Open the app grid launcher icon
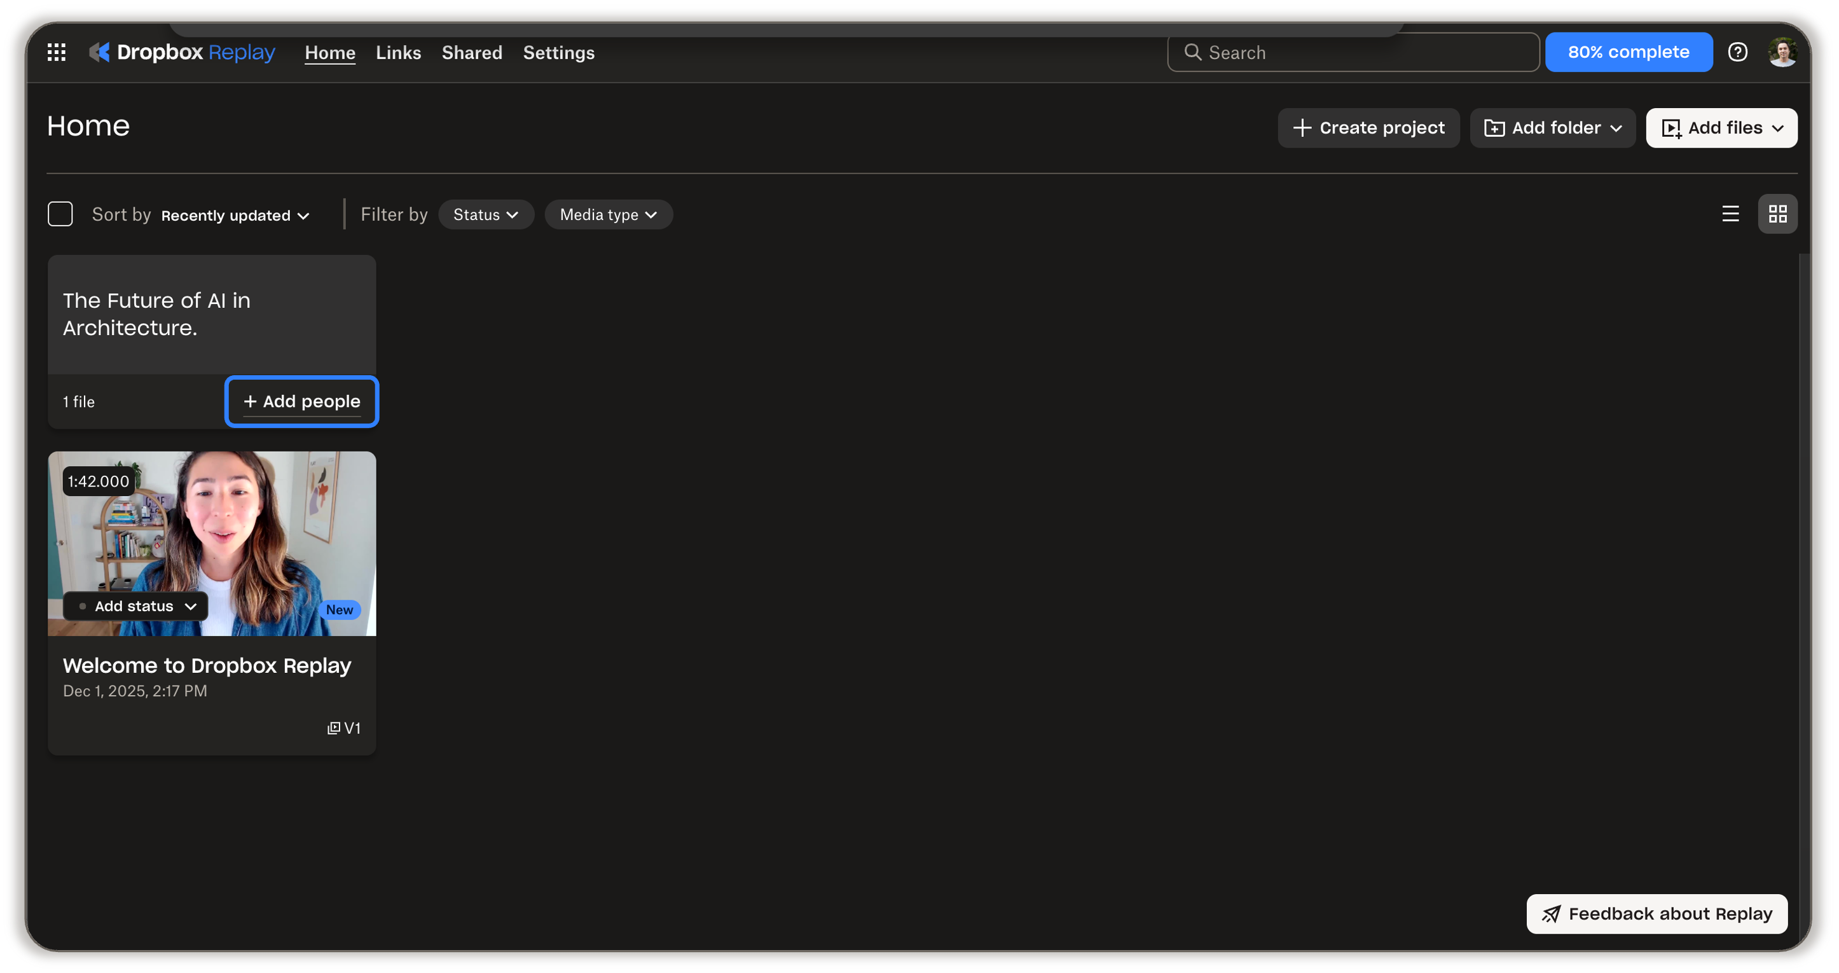Viewport: 1839px width, 973px height. [57, 52]
